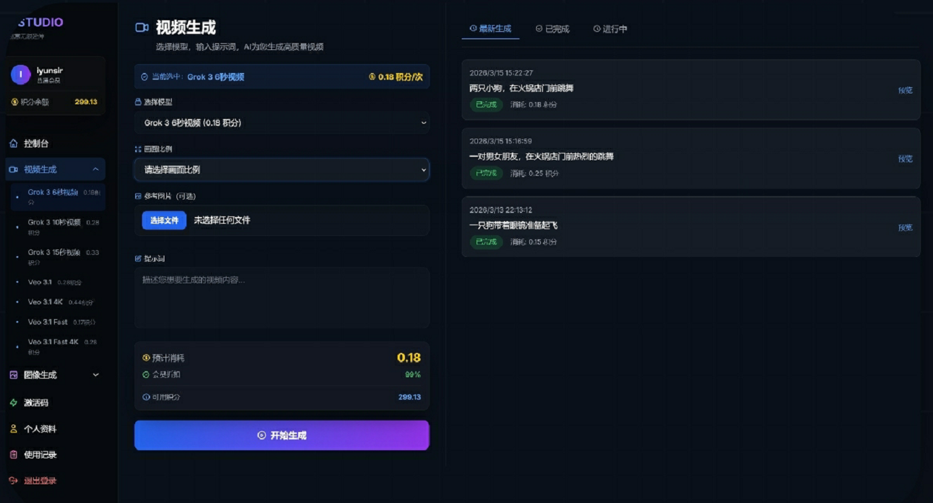Click the coin icon beside 0.18 积分/次

point(372,77)
